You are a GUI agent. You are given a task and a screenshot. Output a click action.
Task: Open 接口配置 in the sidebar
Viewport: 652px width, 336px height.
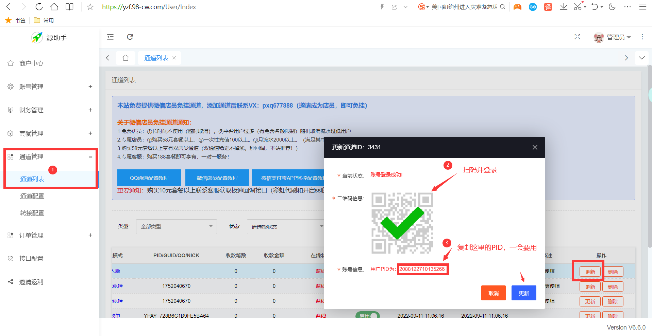pyautogui.click(x=49, y=259)
